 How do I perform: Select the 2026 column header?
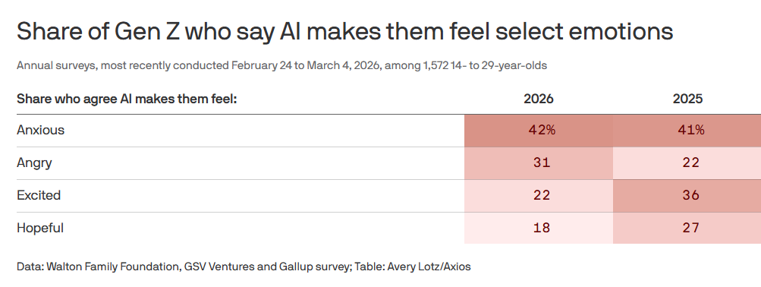[x=538, y=99]
